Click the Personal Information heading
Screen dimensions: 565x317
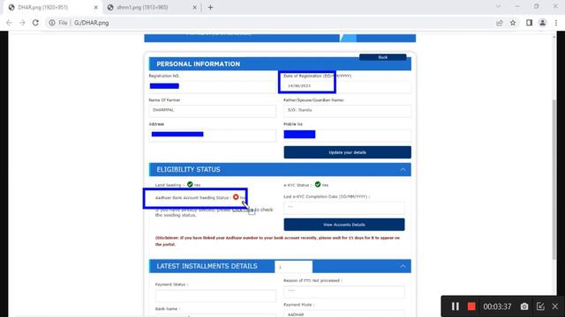pos(198,64)
